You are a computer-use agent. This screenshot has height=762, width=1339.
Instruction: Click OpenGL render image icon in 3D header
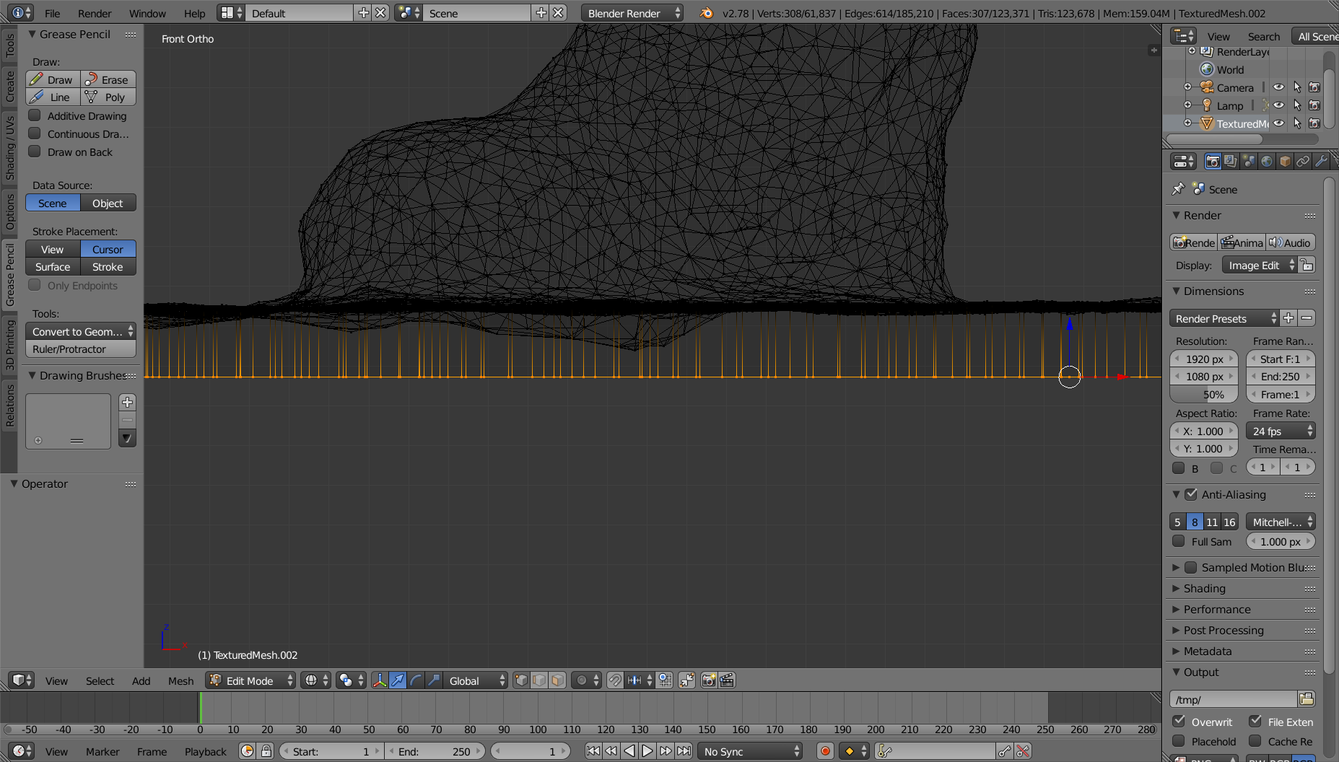709,680
